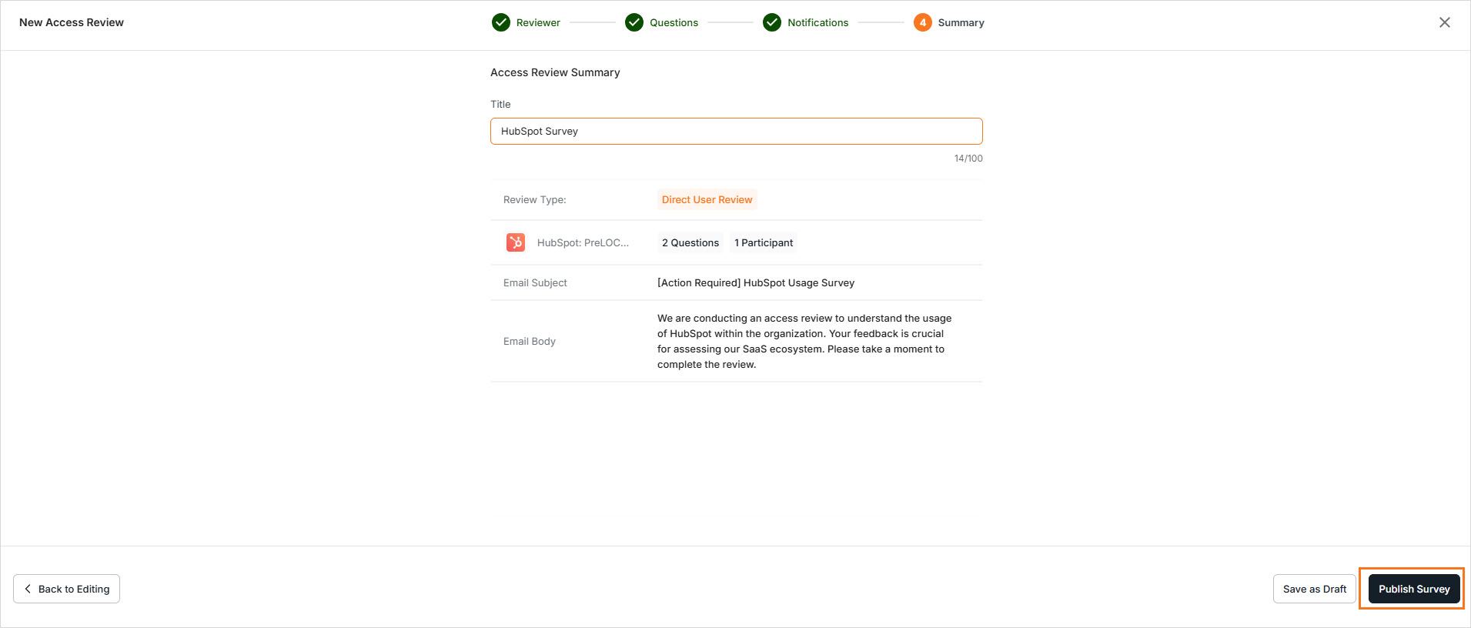Click the HubSpot: PreLOC... app name
Viewport: 1471px width, 628px height.
coord(583,242)
